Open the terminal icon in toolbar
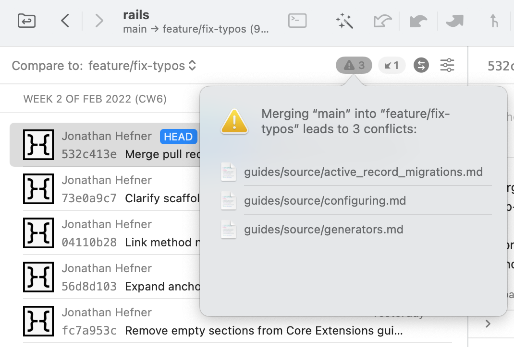Image resolution: width=514 pixels, height=347 pixels. (x=297, y=21)
